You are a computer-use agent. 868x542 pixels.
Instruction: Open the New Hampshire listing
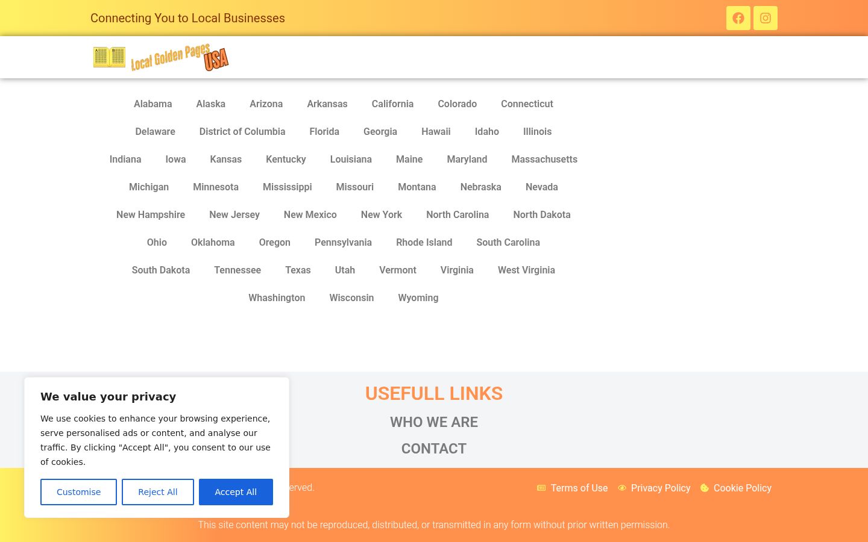(151, 214)
